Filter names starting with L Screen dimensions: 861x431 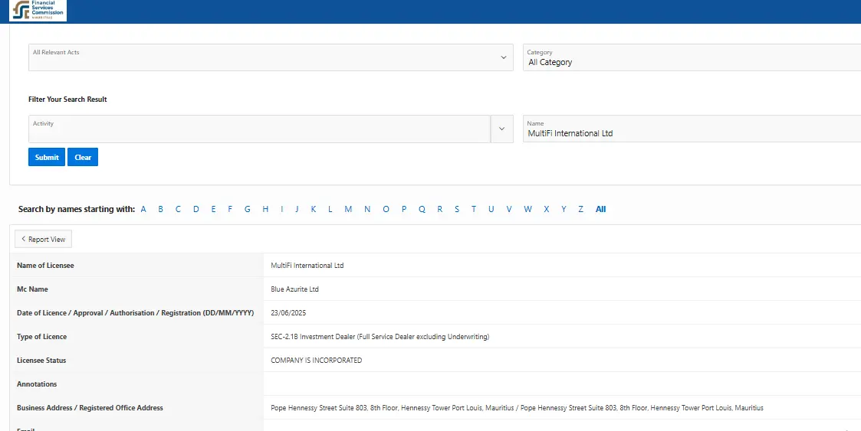pos(330,209)
